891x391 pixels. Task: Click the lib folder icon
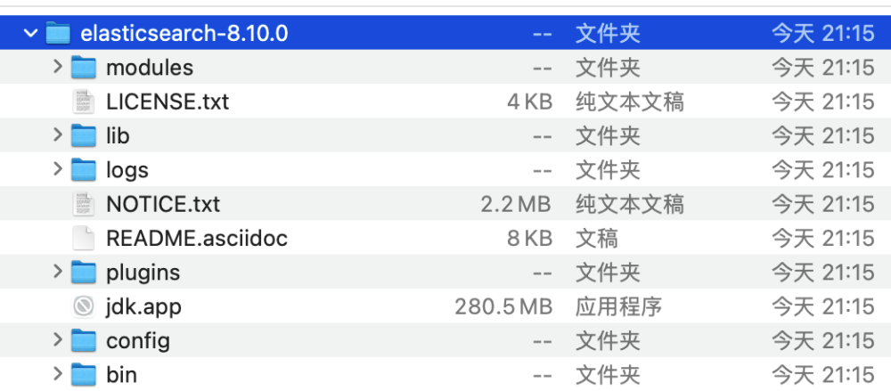[x=83, y=135]
